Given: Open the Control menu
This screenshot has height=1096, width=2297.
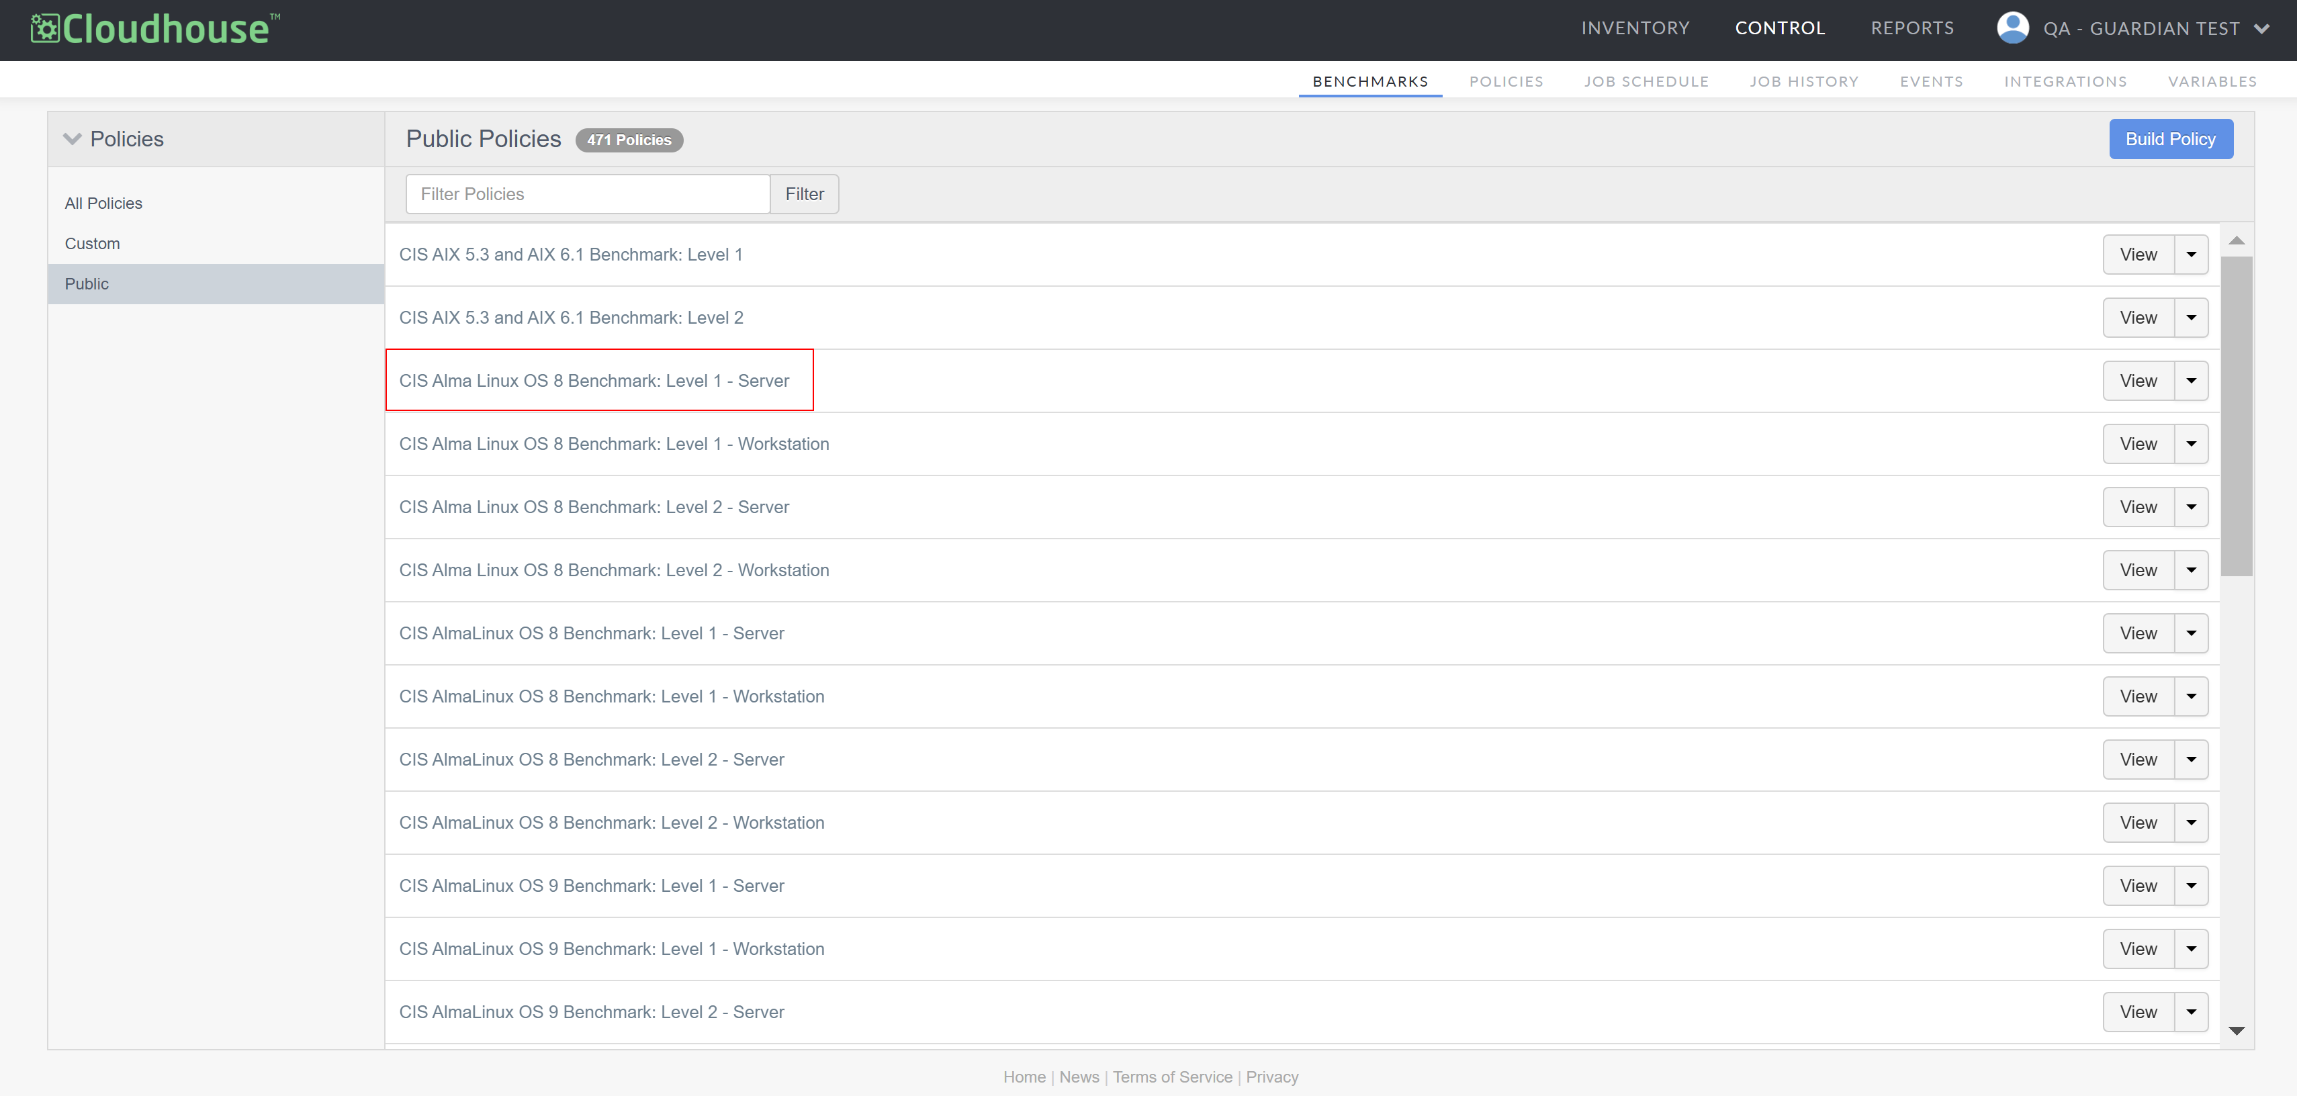Looking at the screenshot, I should click(x=1780, y=28).
